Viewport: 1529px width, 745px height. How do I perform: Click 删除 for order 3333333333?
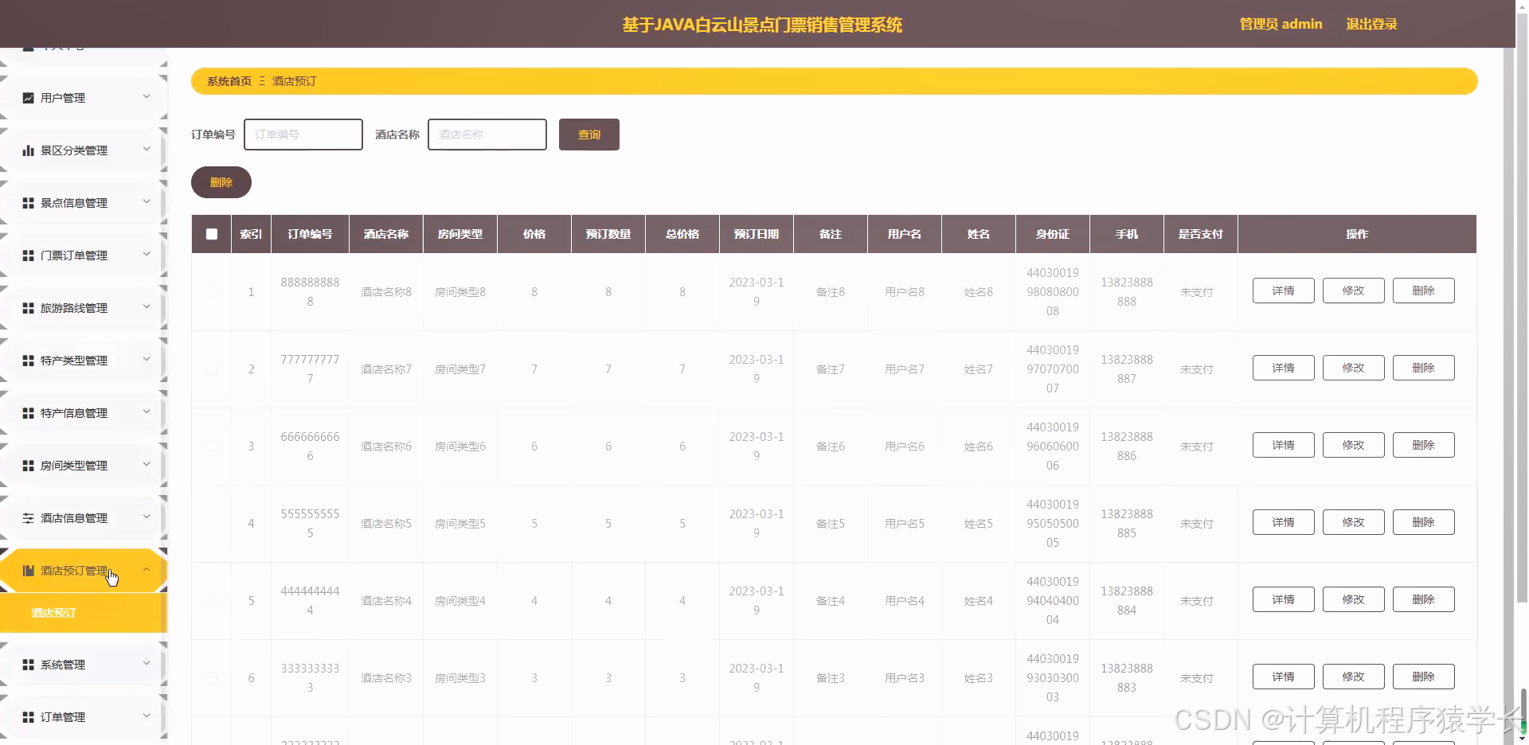[x=1423, y=677]
